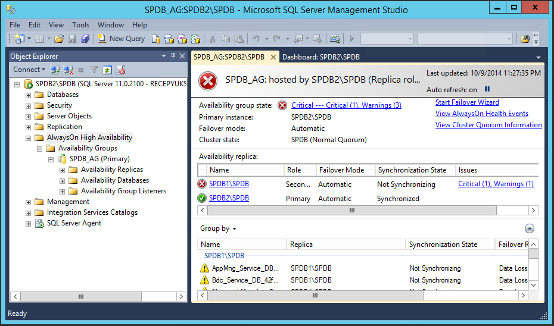Click the SPDB2\SPDB replica link
Viewport: 554px width, 326px height.
(x=229, y=198)
